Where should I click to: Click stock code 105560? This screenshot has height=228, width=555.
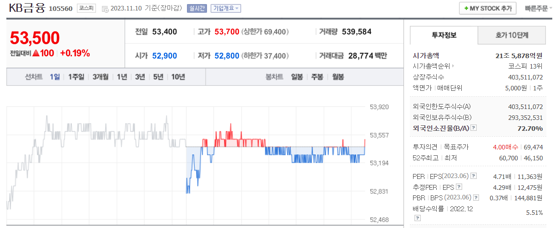tap(61, 9)
